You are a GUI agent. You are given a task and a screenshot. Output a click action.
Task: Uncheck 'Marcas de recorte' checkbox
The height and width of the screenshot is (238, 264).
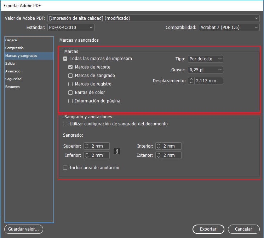pos(70,67)
